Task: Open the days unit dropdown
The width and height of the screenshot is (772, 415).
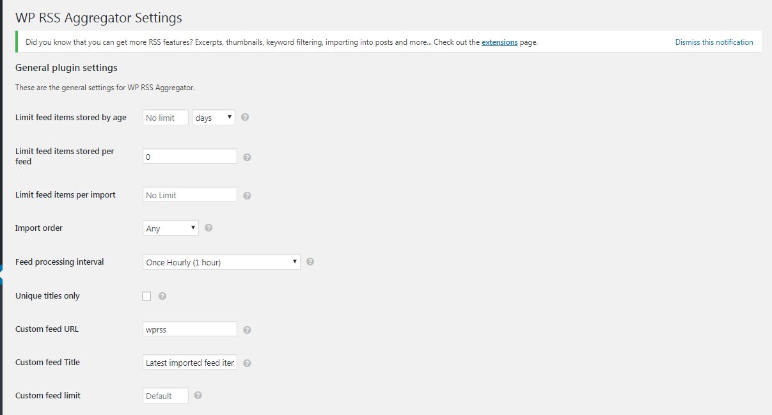Action: point(214,118)
